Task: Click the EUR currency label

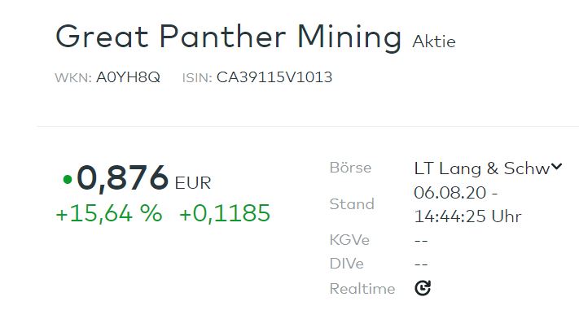Action: (x=193, y=183)
